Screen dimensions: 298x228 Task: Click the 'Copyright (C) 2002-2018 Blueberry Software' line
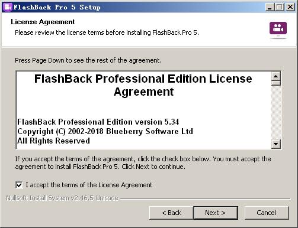pos(105,132)
